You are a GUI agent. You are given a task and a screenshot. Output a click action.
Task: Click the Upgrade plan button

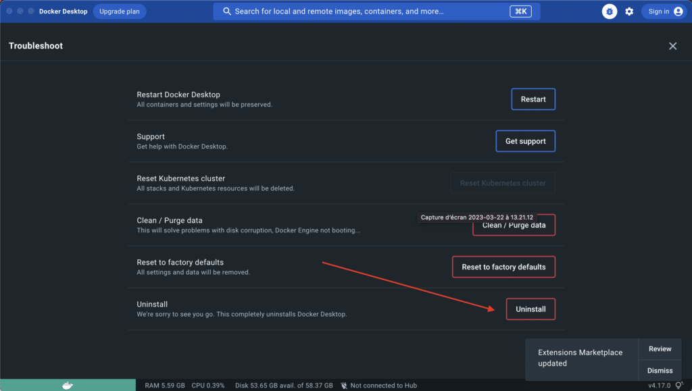119,11
